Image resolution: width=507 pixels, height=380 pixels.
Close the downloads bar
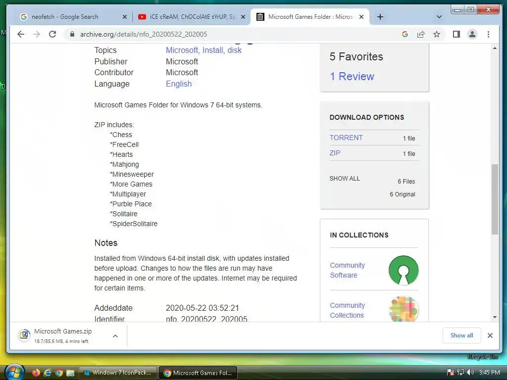490,335
